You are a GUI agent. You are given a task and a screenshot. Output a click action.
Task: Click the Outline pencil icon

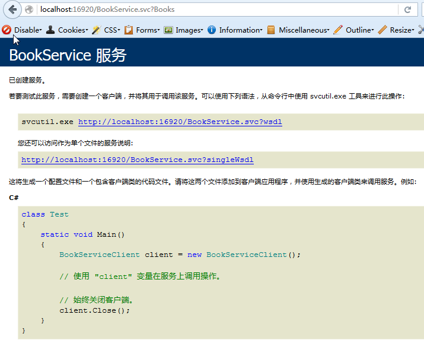click(338, 30)
